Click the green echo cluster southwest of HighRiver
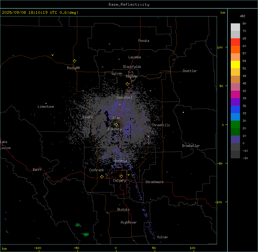This screenshot has height=252, width=258. 86,234
